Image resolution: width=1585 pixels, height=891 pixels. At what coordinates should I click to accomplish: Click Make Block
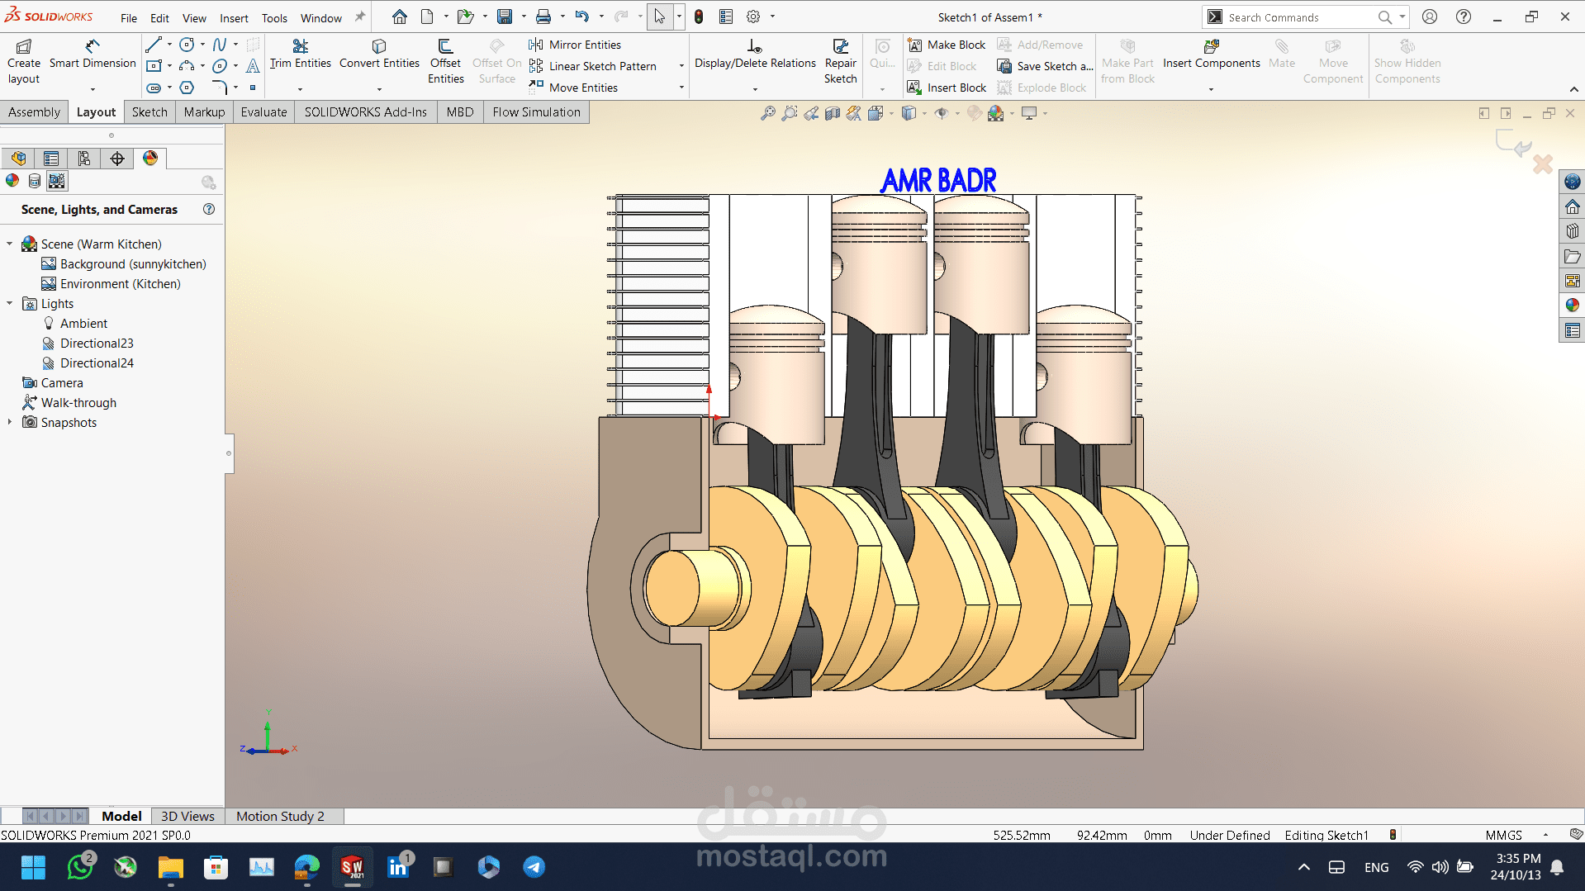pos(947,45)
